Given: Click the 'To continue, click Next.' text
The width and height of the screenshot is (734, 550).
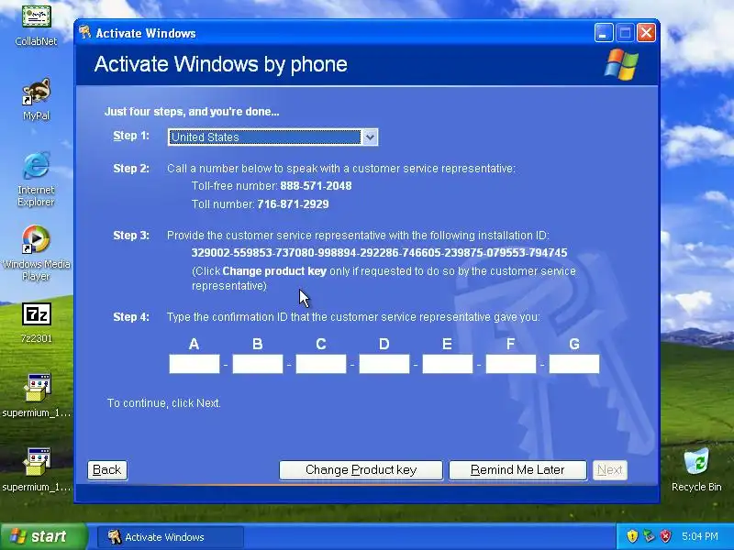Looking at the screenshot, I should 164,403.
